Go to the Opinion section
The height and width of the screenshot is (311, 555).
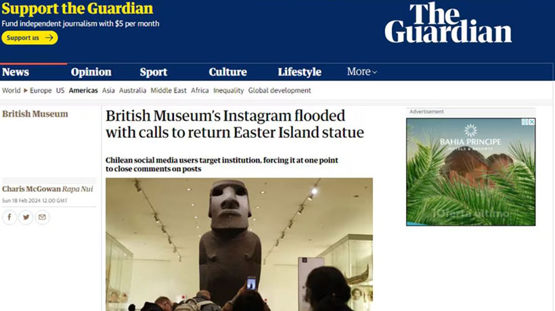pos(91,72)
